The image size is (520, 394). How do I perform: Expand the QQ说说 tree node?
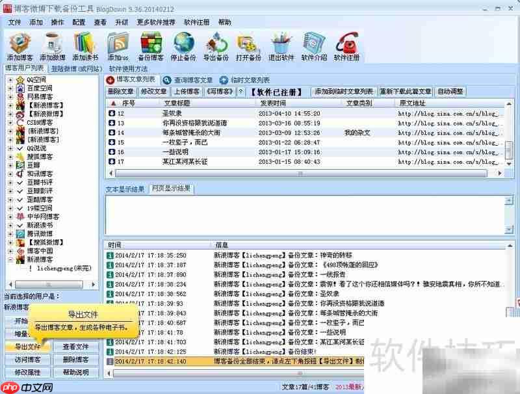point(10,148)
